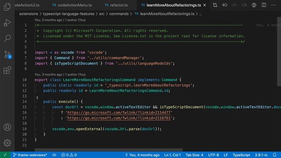Click the 'execute' method name on line 14

point(66,101)
